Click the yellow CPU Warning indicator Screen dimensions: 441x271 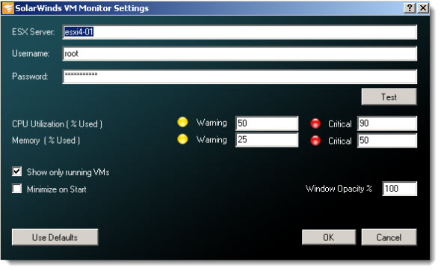(182, 122)
